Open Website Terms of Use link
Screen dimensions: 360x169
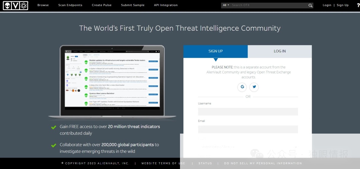(x=163, y=163)
